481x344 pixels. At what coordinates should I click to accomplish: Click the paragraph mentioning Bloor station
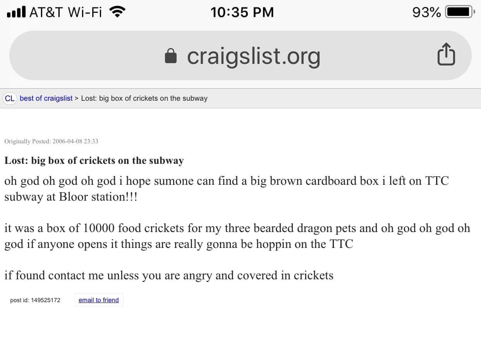227,189
